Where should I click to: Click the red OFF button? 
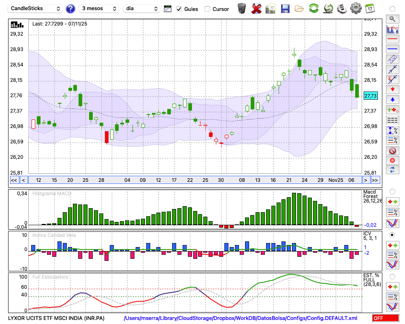(386, 318)
